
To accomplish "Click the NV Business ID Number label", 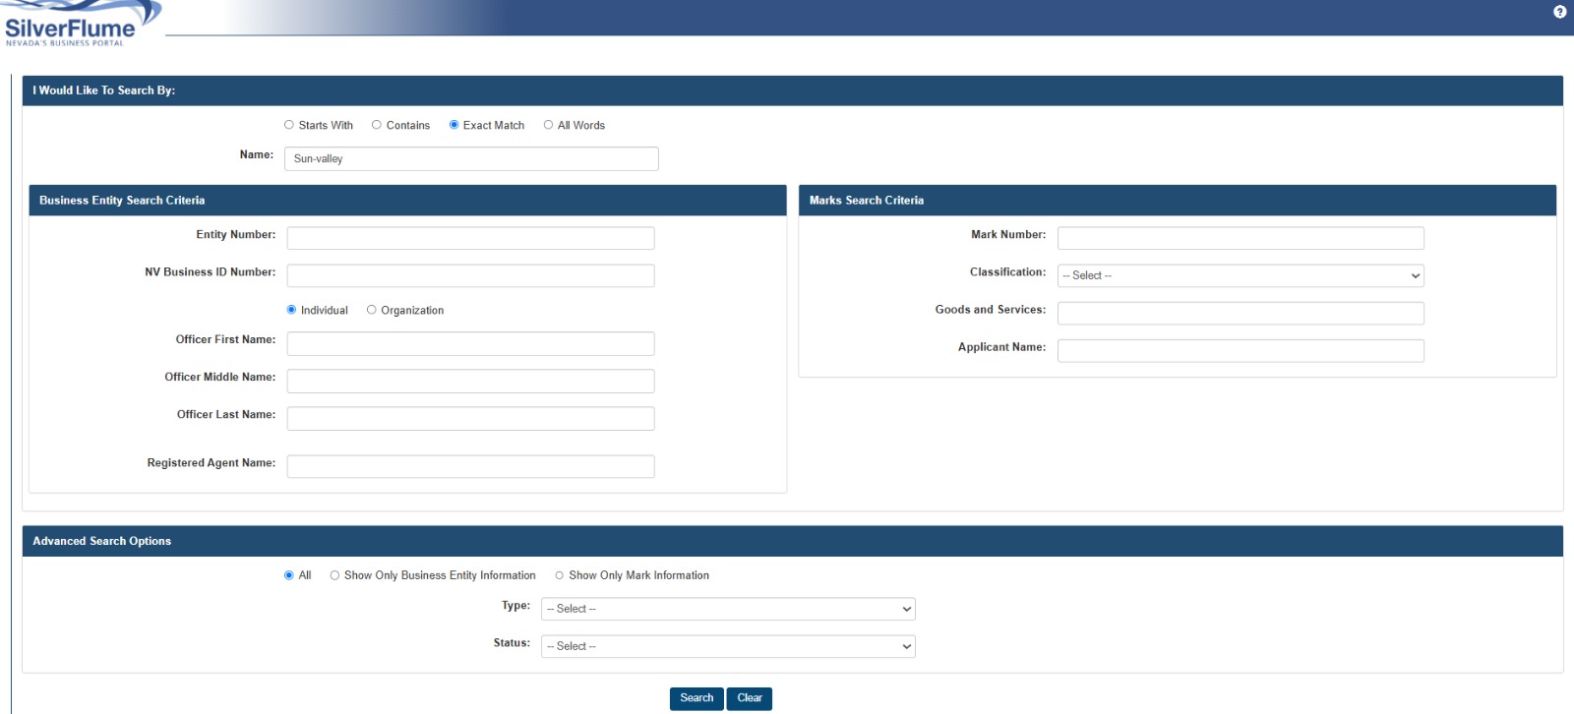I will [x=210, y=272].
